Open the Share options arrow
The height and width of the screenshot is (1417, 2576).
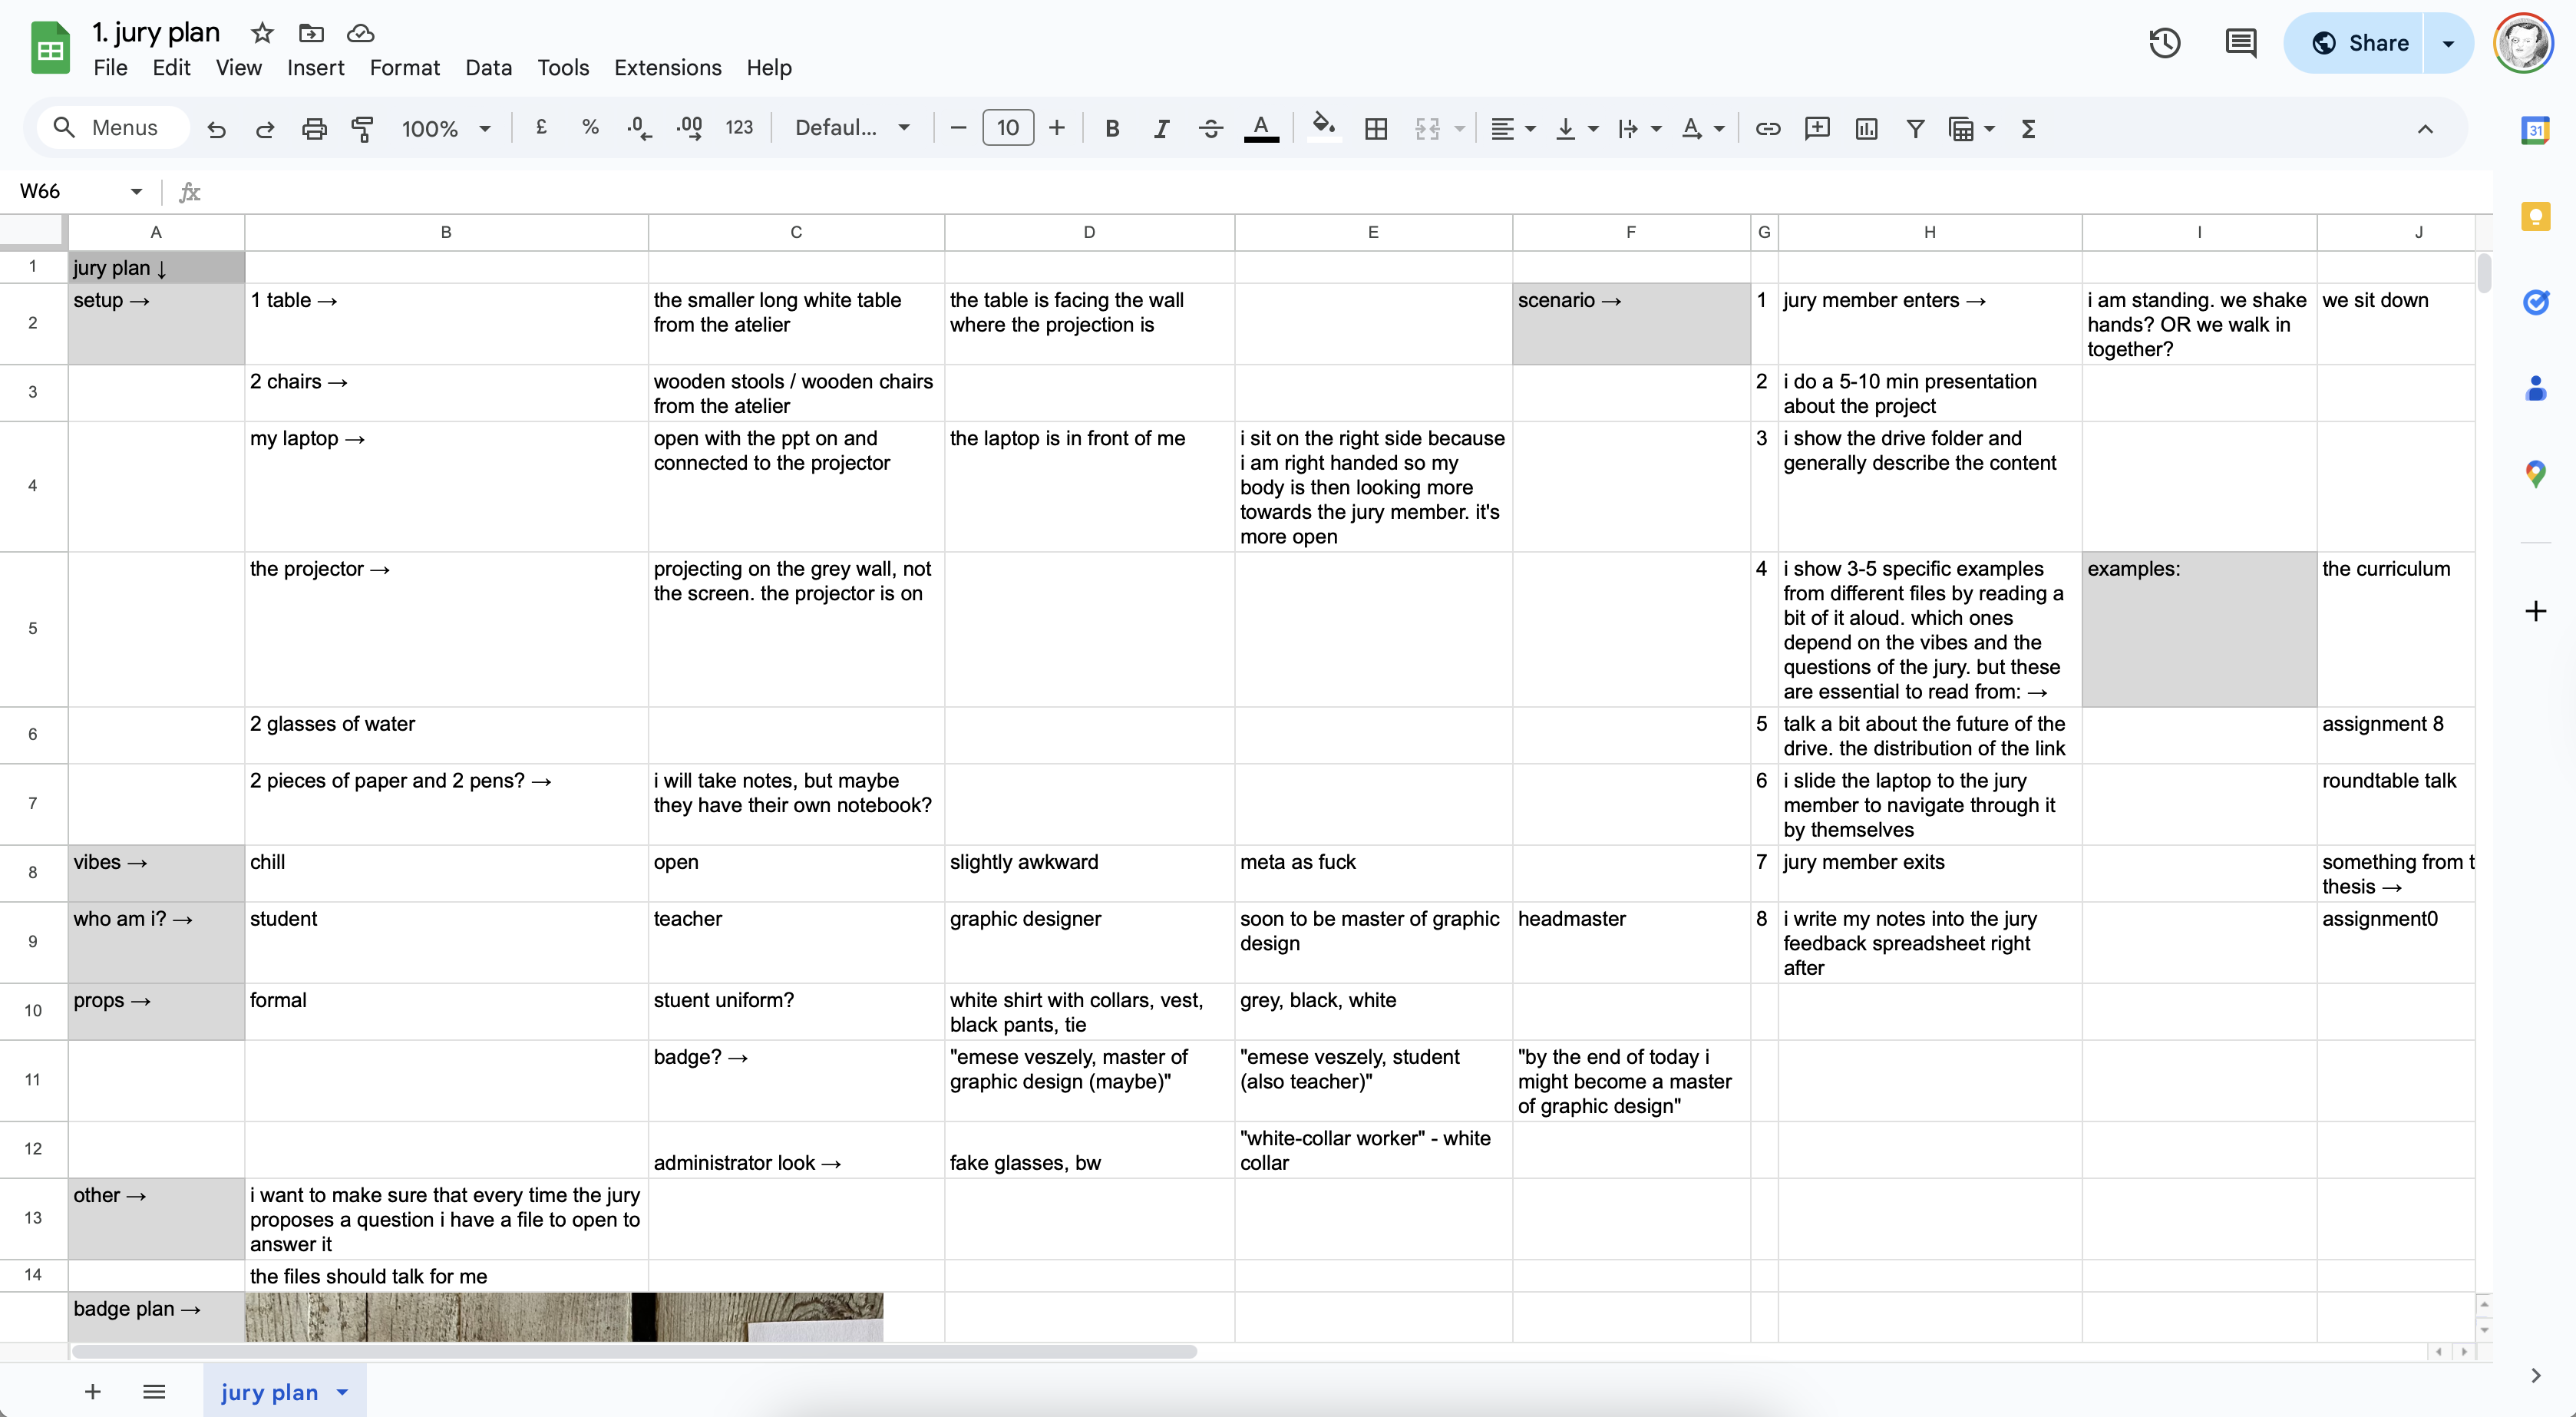coord(2448,43)
